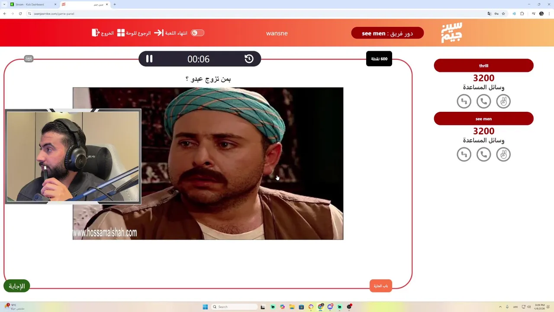Screen dimensions: 554x312
Task: Use see men team's two-answers hand lifeline
Action: (x=503, y=154)
